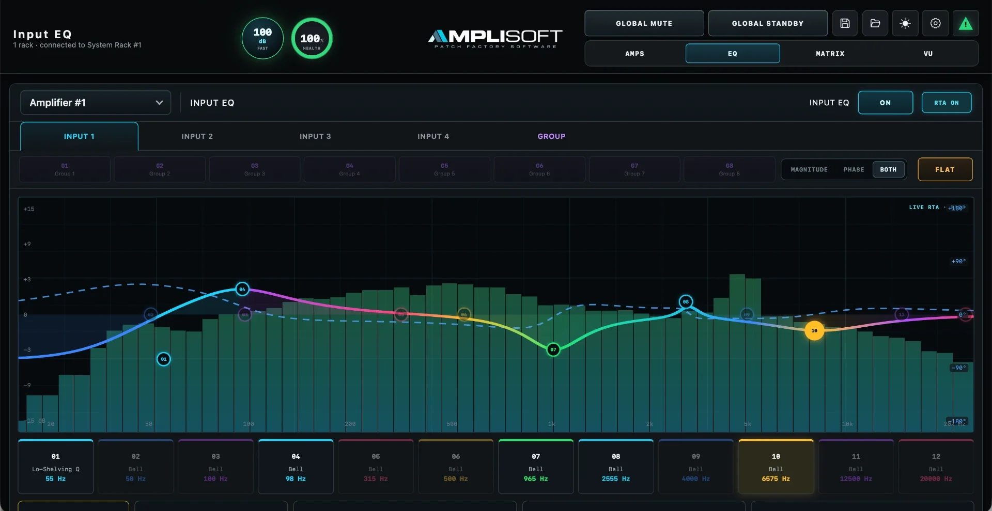Select the dimmed node 06 on the graph

coord(464,314)
